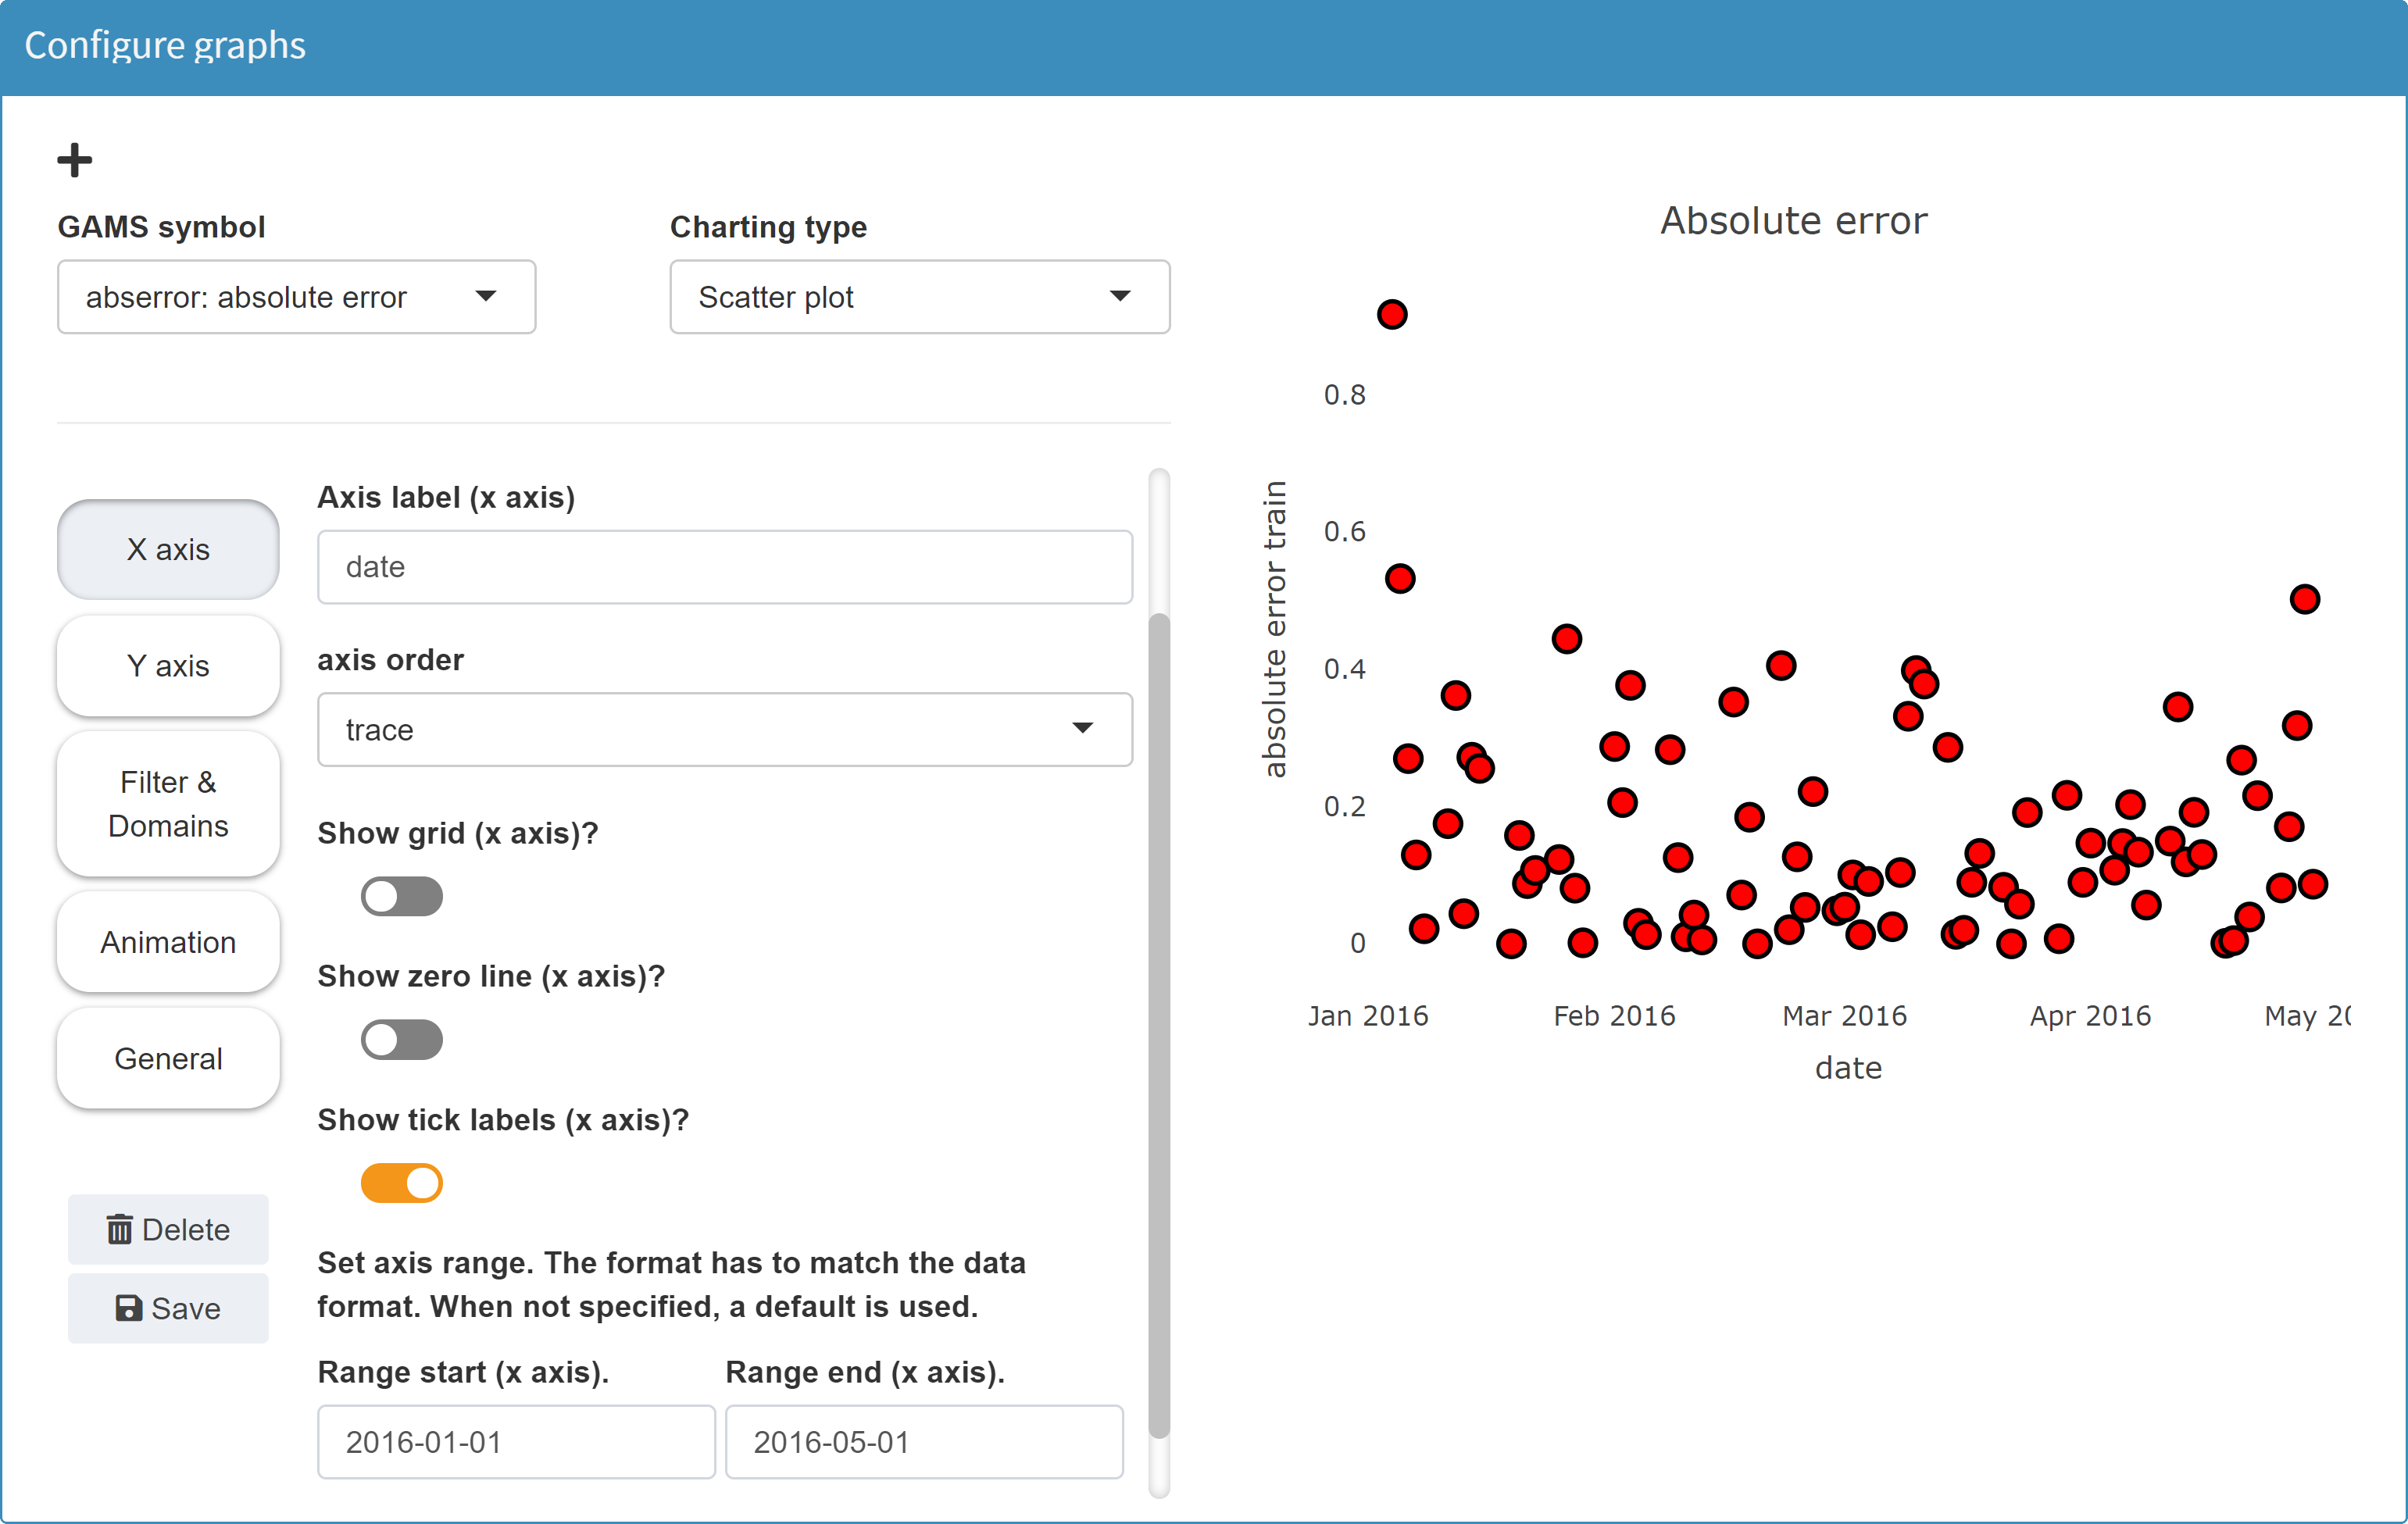This screenshot has height=1524, width=2408.
Task: Select the X axis tab
Action: 167,549
